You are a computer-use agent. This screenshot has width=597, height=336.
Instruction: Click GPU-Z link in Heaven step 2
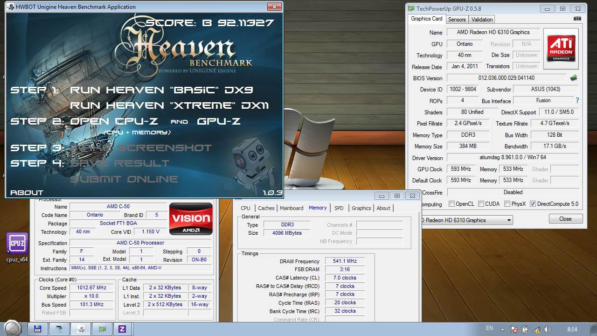tap(219, 121)
